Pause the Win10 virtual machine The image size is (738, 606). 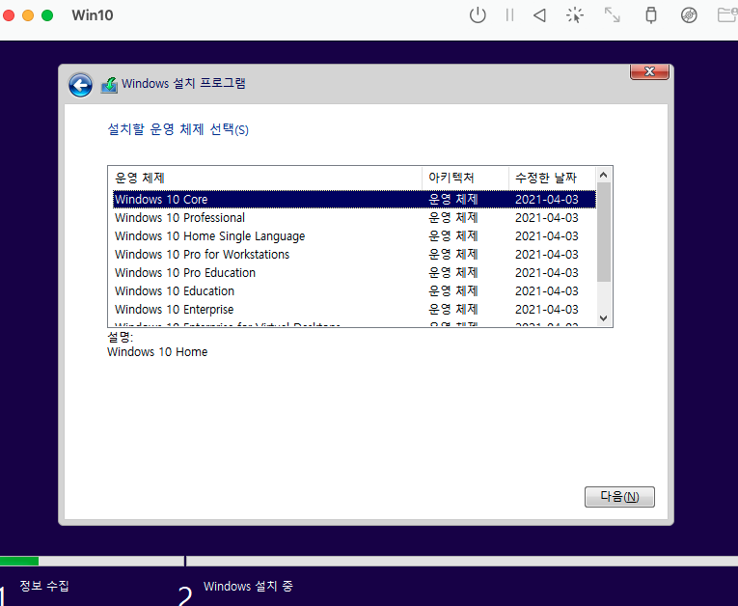(509, 15)
